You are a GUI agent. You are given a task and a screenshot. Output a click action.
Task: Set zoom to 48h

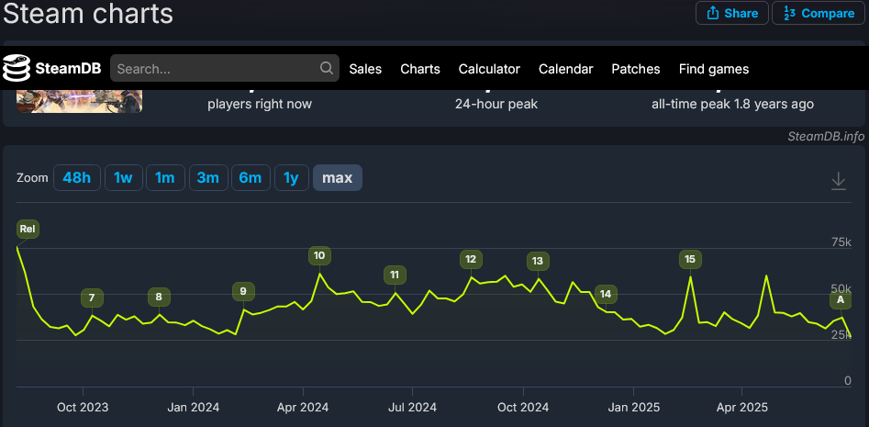[x=77, y=178]
